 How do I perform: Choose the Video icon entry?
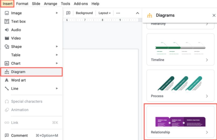[x=7, y=38]
